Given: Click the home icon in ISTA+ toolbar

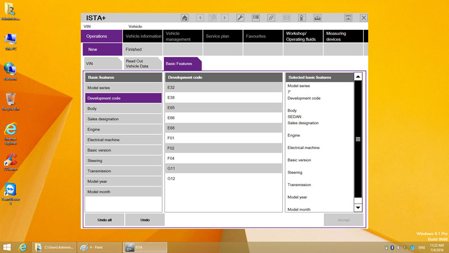Looking at the screenshot, I should tap(185, 18).
